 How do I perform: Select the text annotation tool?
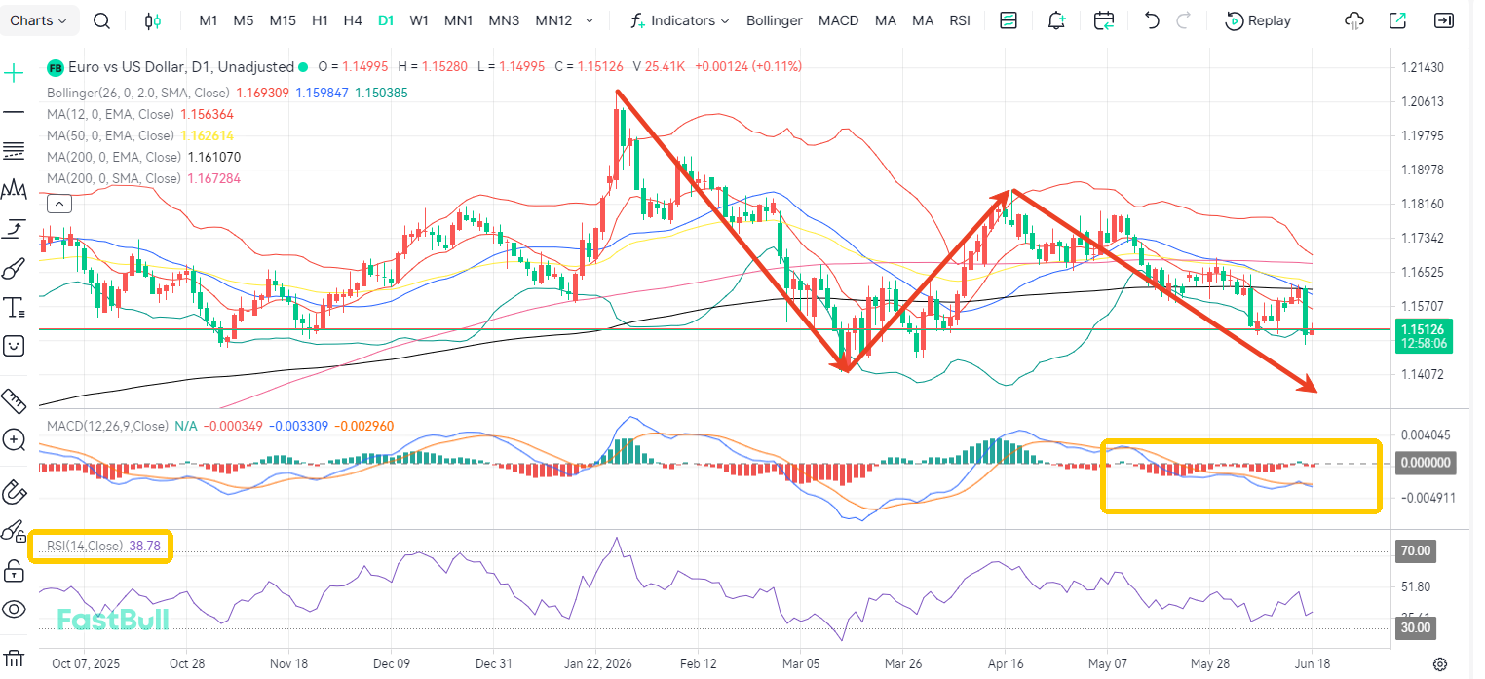click(14, 308)
